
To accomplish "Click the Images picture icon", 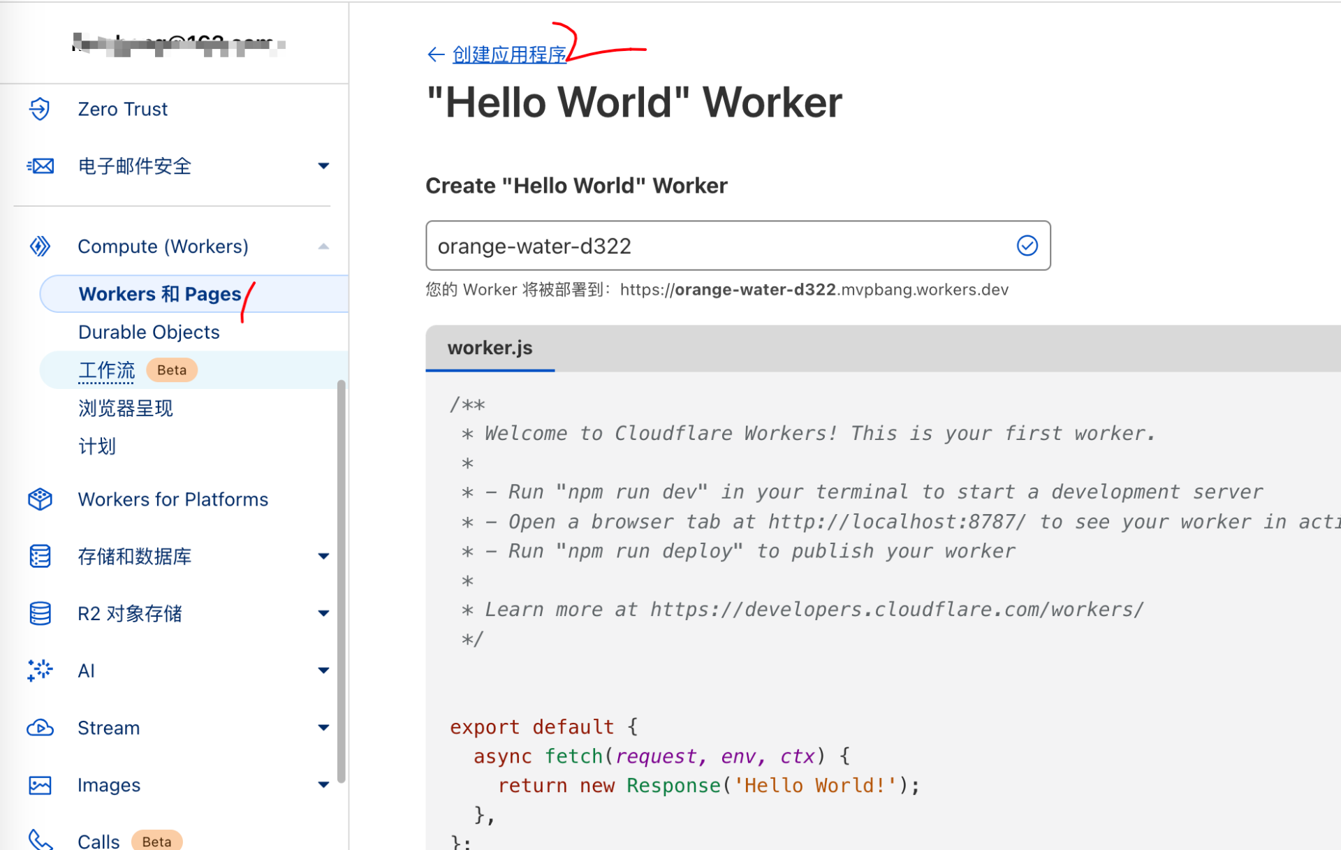I will [x=40, y=785].
